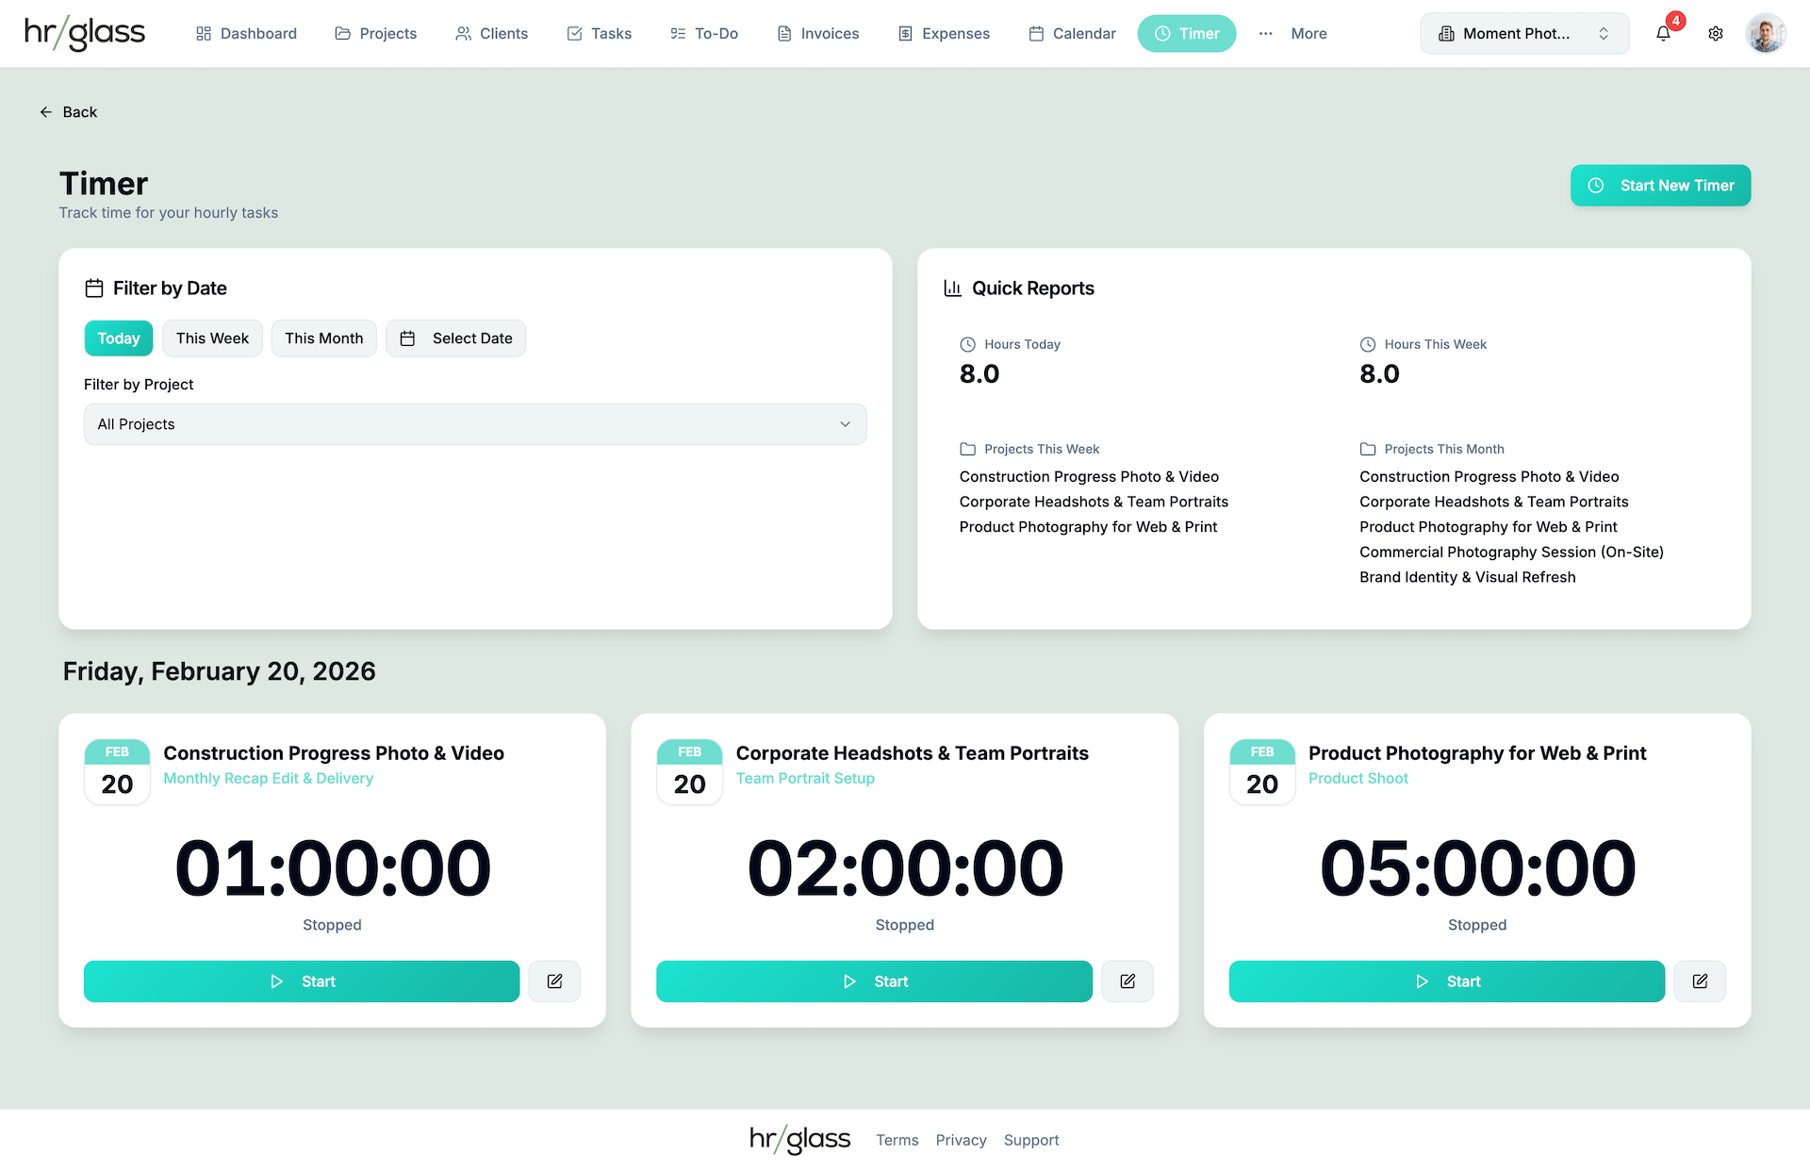The height and width of the screenshot is (1171, 1810).
Task: Start the Product Shoot timer
Action: click(1446, 981)
